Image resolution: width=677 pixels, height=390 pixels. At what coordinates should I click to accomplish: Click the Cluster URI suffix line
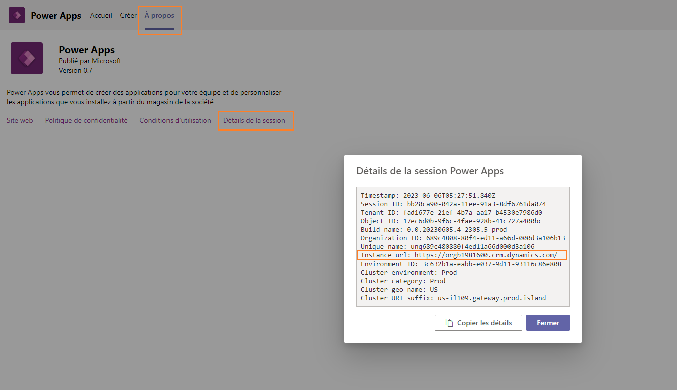tap(453, 298)
